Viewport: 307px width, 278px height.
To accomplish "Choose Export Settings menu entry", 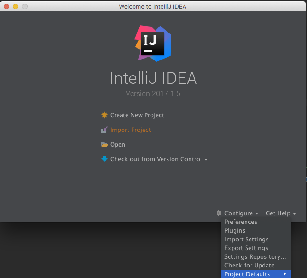I will pyautogui.click(x=246, y=248).
